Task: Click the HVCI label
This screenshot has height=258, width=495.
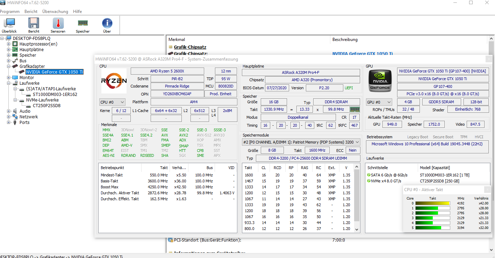Action: click(479, 137)
